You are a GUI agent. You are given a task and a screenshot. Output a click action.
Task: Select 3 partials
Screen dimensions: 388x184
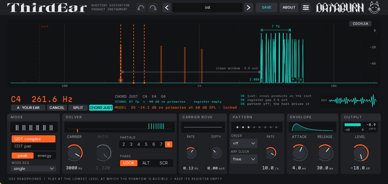pyautogui.click(x=131, y=144)
